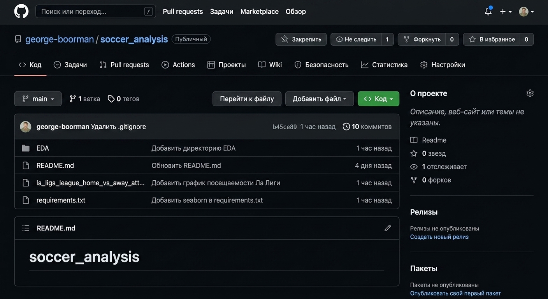
Task: Open the notifications bell
Action: click(x=488, y=11)
